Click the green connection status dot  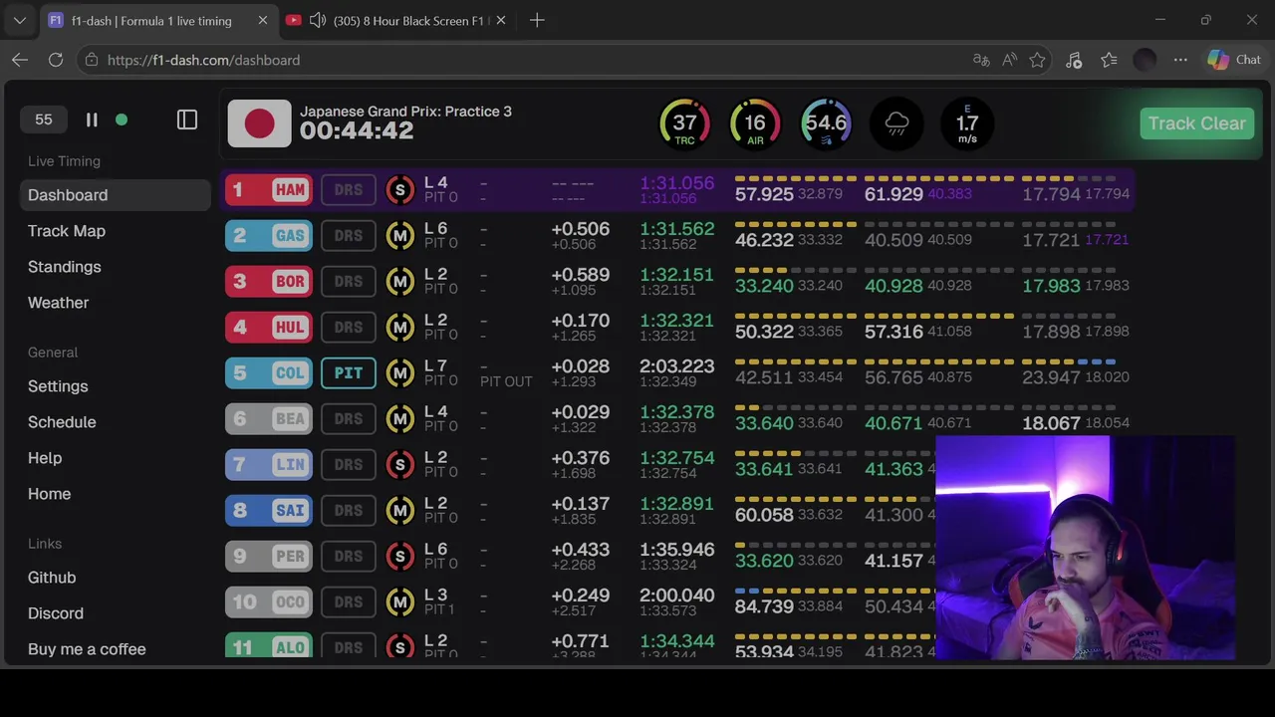click(122, 119)
